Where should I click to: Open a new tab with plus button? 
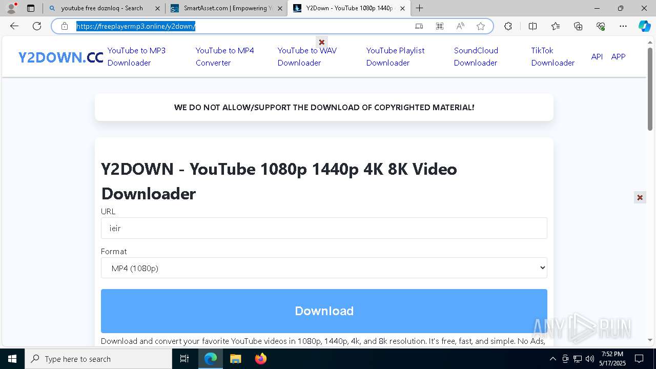(420, 8)
